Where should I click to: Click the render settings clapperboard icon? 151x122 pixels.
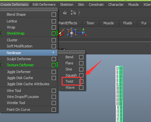pos(74,12)
